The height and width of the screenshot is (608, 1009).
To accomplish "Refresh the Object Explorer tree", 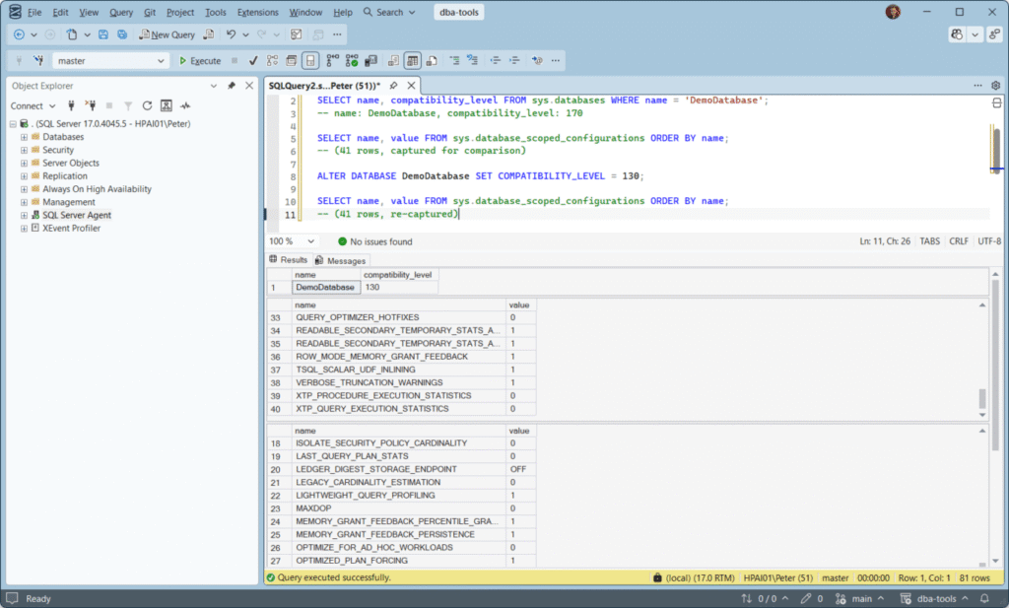I will tap(148, 105).
